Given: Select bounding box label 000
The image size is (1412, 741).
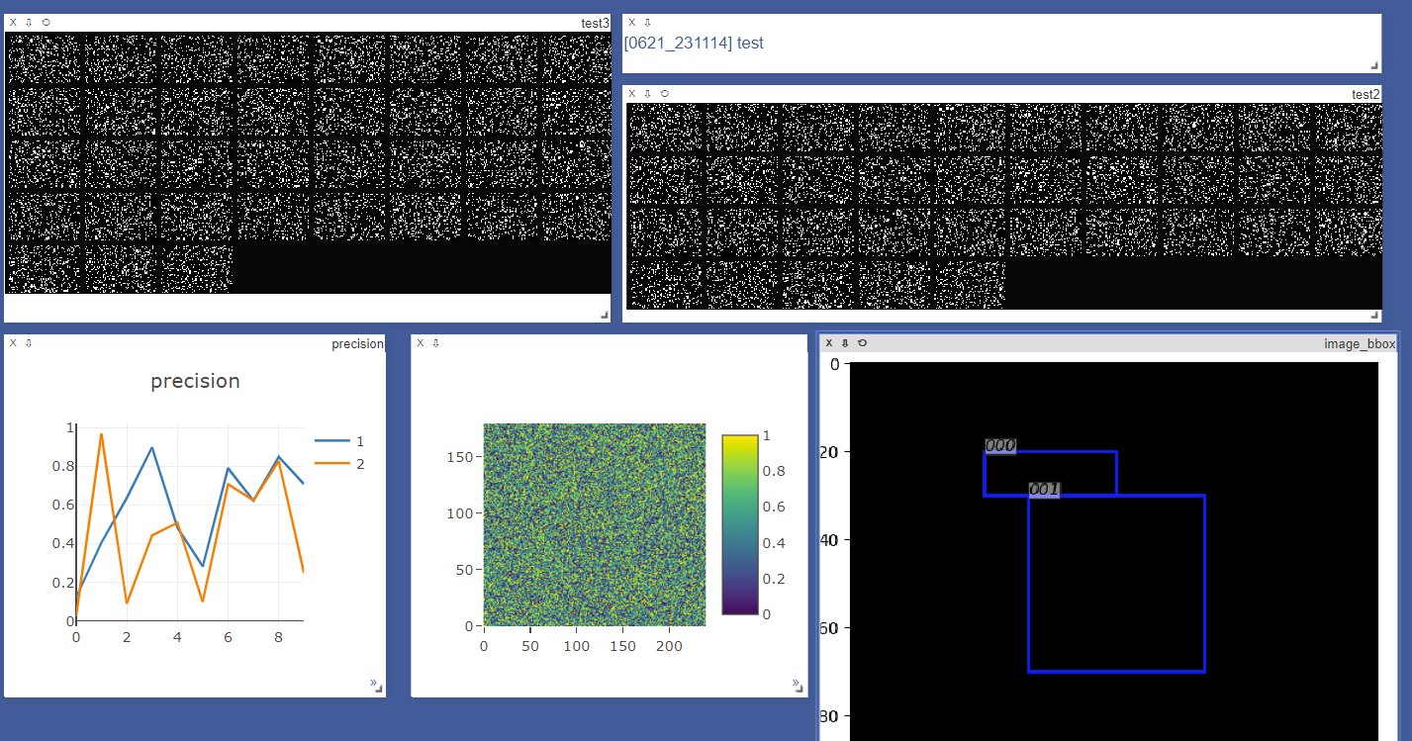Looking at the screenshot, I should 1000,445.
